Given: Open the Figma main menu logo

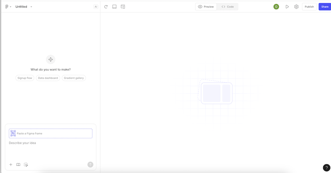Looking at the screenshot, I should click(x=7, y=7).
